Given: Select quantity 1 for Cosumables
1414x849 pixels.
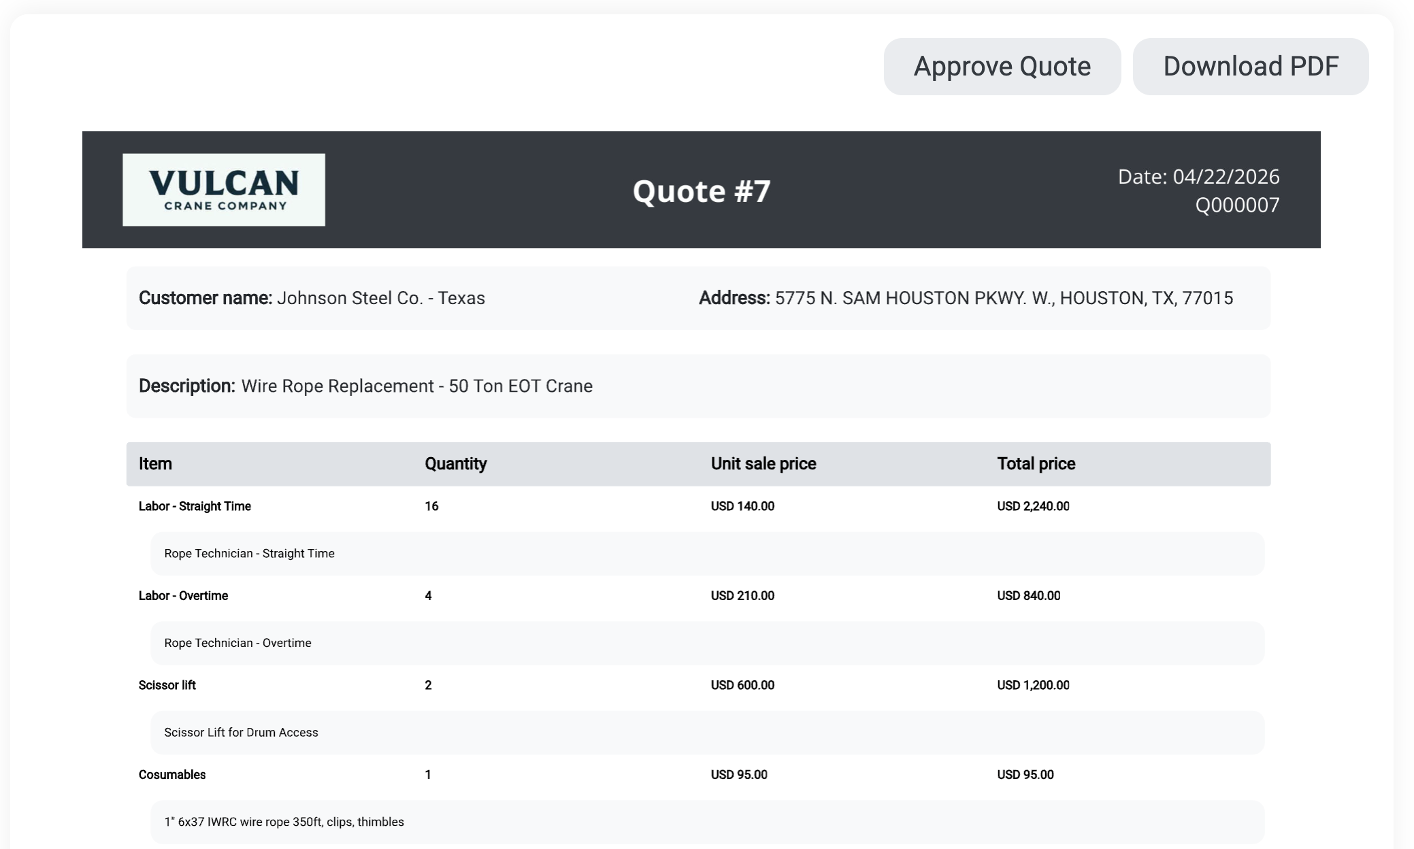Looking at the screenshot, I should pos(428,775).
